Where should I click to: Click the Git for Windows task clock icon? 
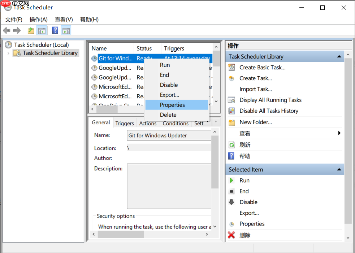click(x=94, y=59)
